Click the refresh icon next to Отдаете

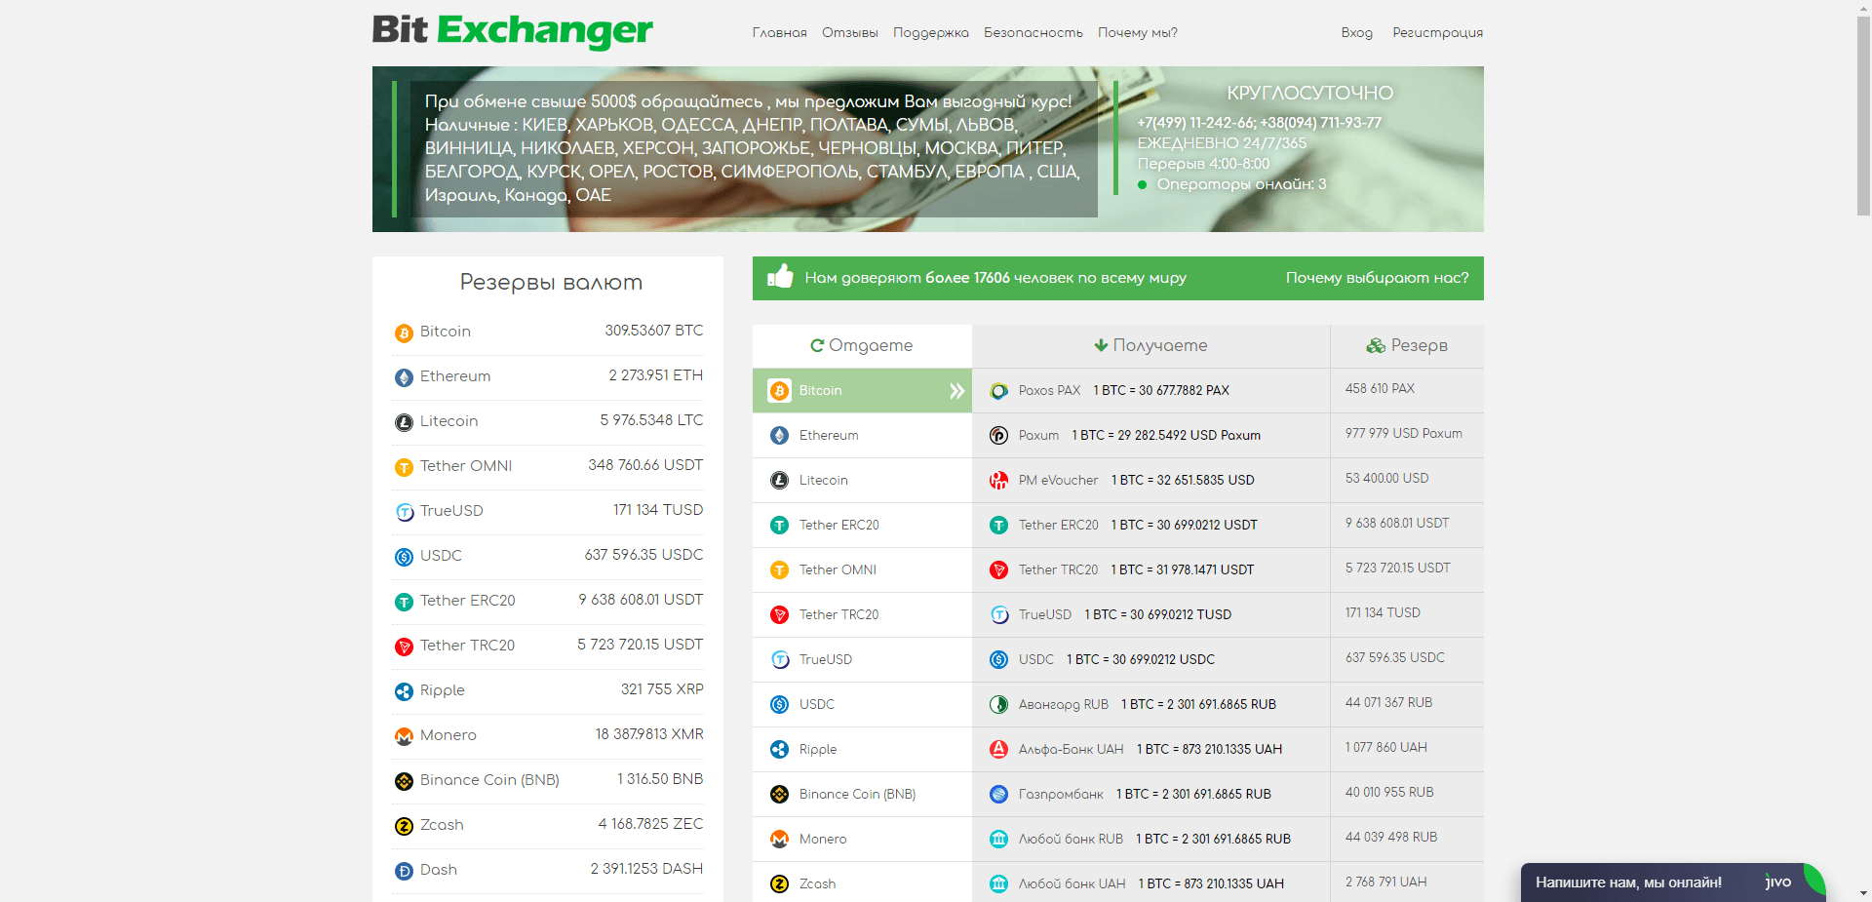[817, 345]
